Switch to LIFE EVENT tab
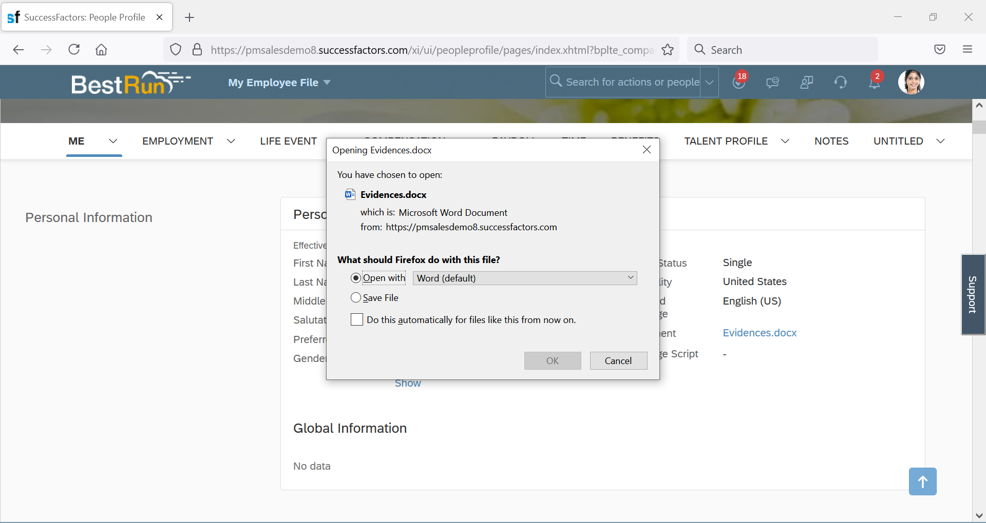The height and width of the screenshot is (523, 986). (x=289, y=141)
